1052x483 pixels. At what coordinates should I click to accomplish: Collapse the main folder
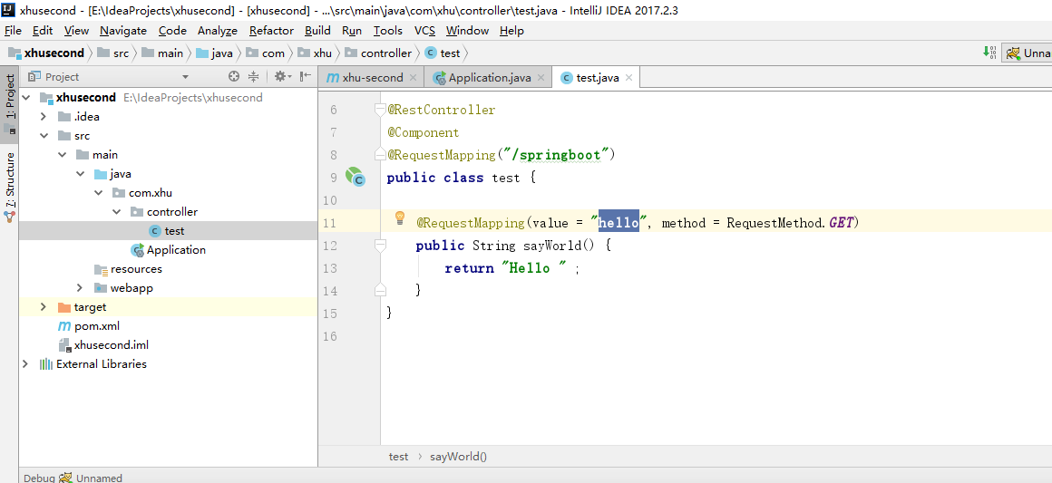pyautogui.click(x=62, y=154)
